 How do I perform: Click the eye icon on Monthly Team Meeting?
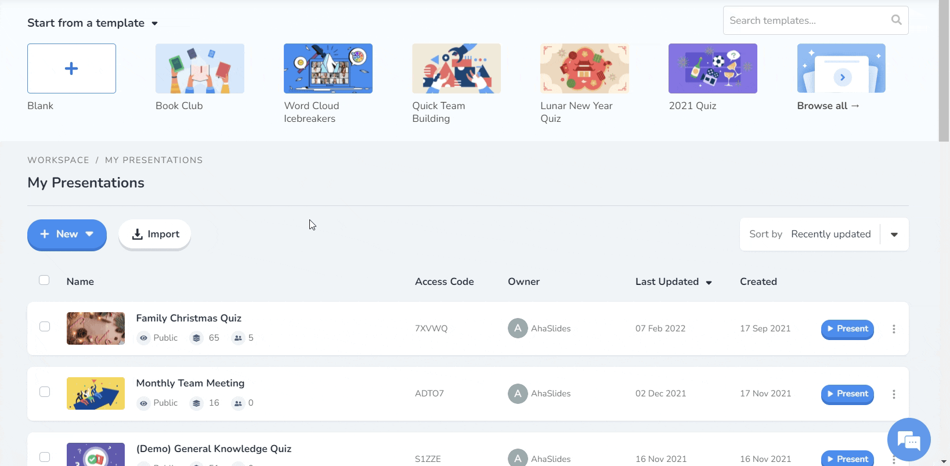pyautogui.click(x=143, y=403)
